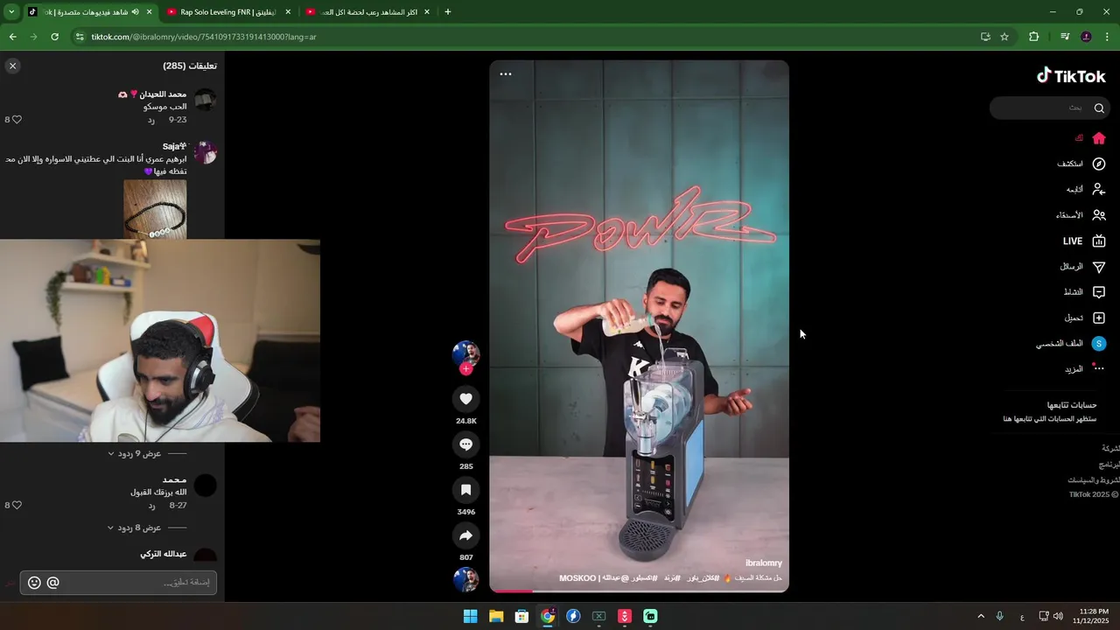This screenshot has width=1120, height=630.
Task: Go to TikTok Home icon in sidebar
Action: click(1099, 138)
